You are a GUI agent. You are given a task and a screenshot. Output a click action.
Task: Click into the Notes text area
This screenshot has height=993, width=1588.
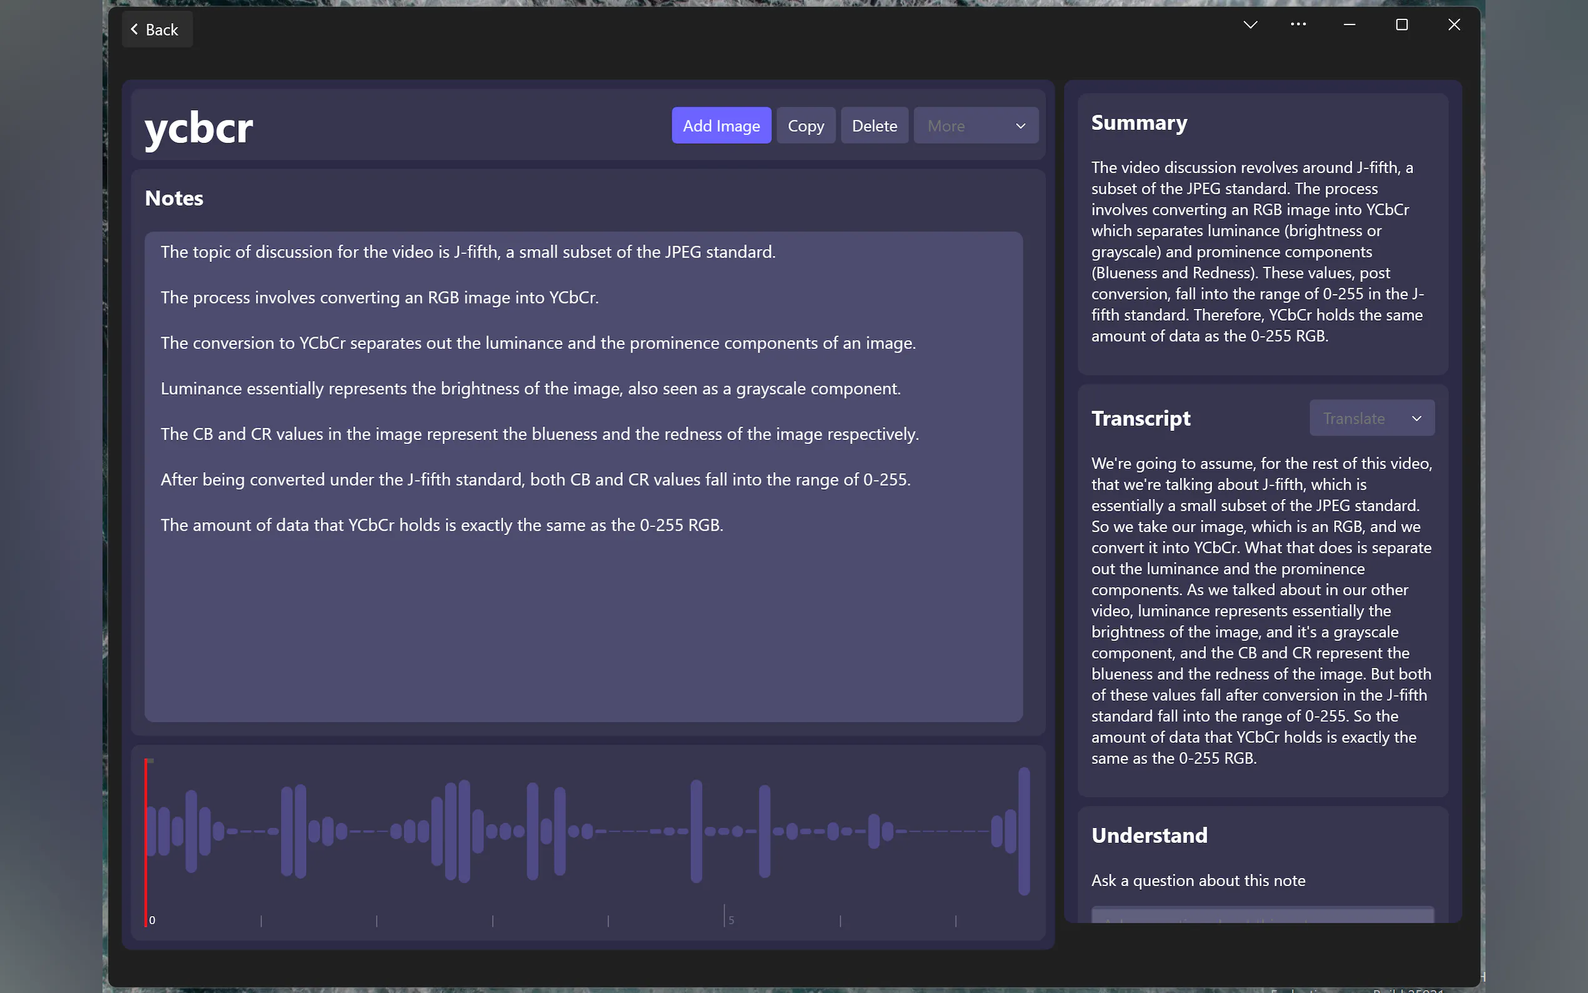pyautogui.click(x=583, y=624)
